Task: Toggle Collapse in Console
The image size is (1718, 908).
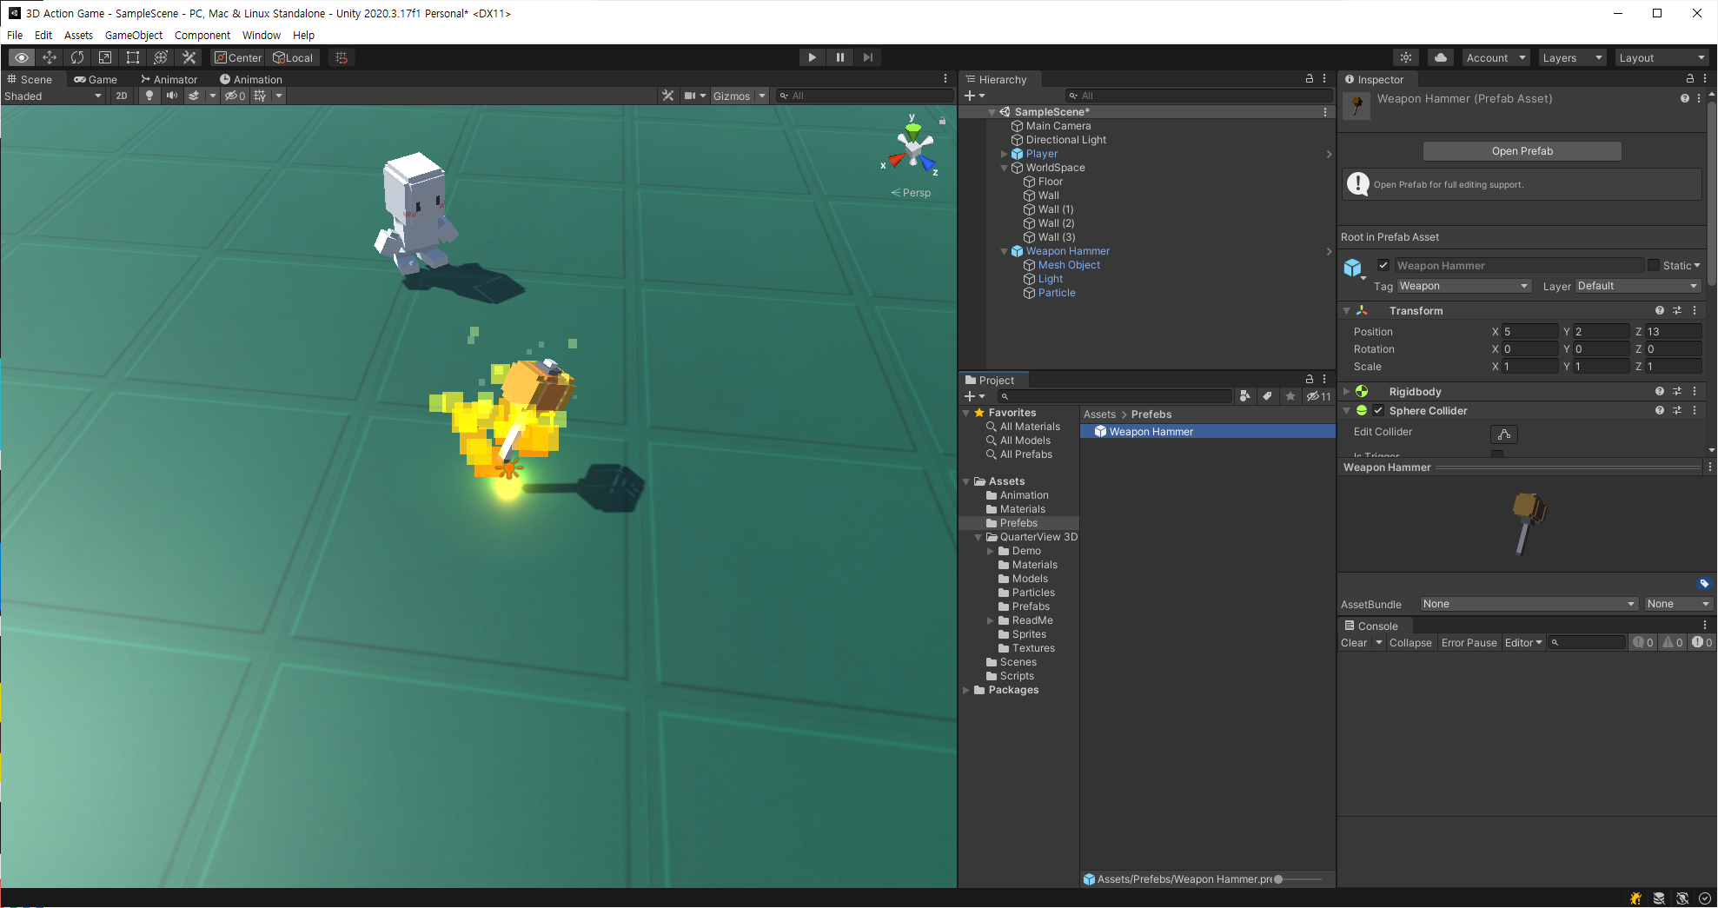Action: point(1410,643)
